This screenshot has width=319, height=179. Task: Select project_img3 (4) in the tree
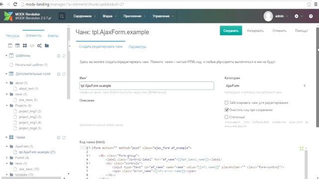pyautogui.click(x=30, y=123)
